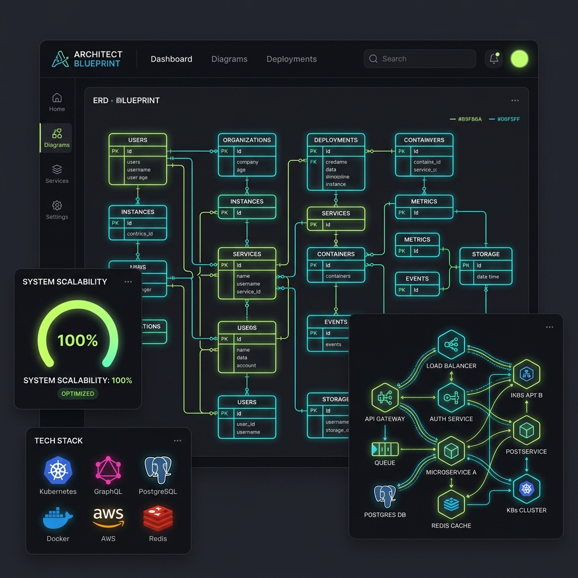The width and height of the screenshot is (578, 578).
Task: Click the 'account' field in the middle USERS table
Action: coord(246,365)
